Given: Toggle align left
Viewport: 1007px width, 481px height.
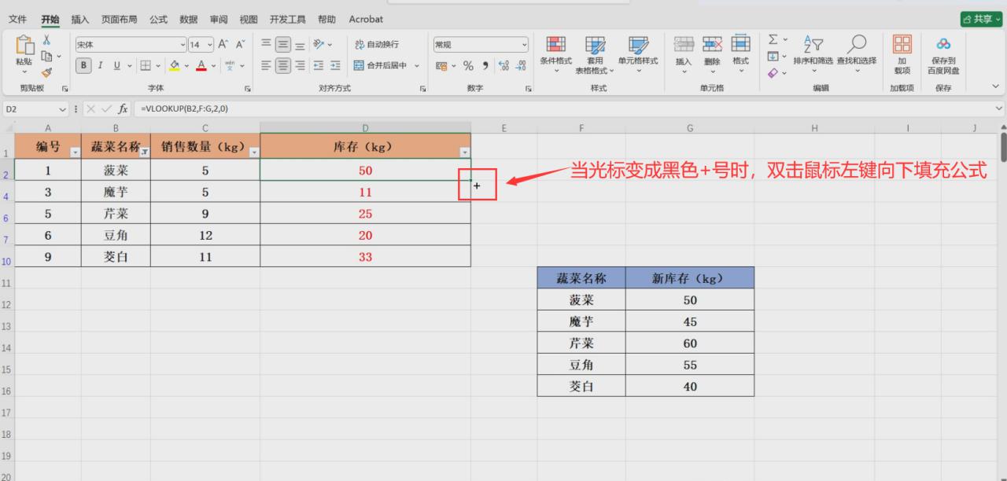Looking at the screenshot, I should click(267, 66).
